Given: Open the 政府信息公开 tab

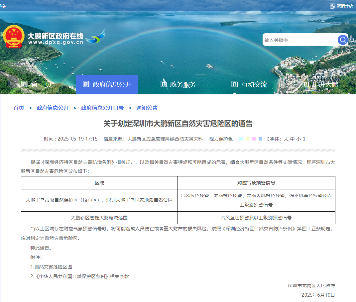Looking at the screenshot, I should (x=107, y=84).
